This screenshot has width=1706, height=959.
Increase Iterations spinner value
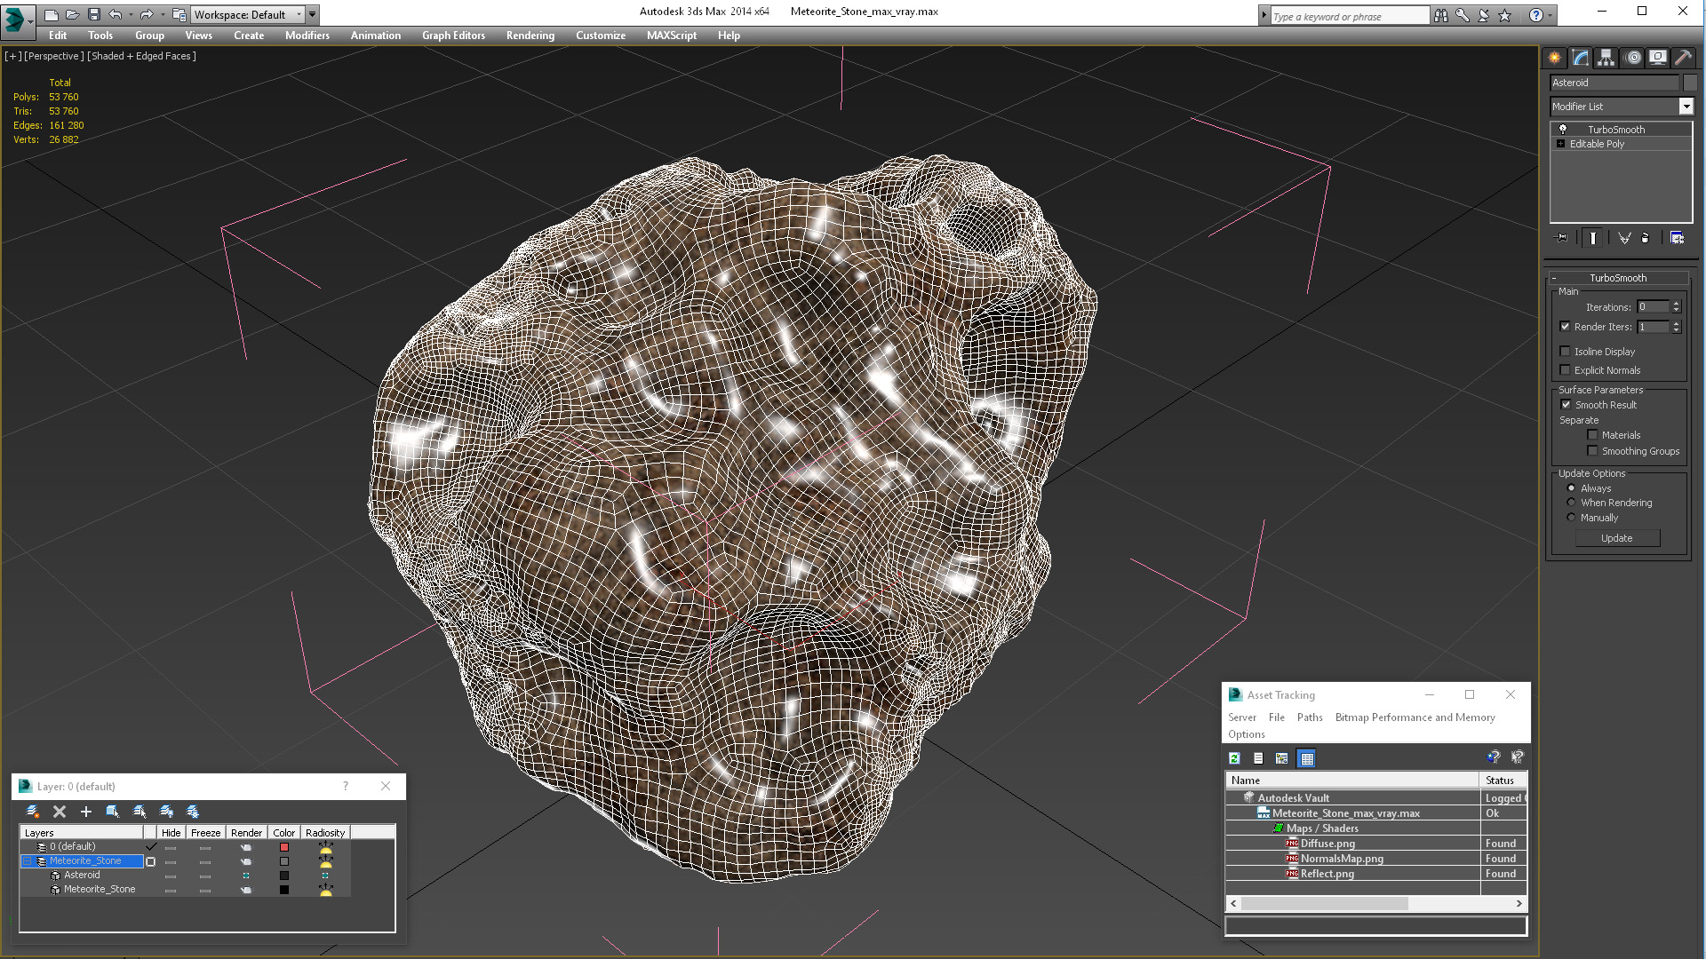point(1677,304)
